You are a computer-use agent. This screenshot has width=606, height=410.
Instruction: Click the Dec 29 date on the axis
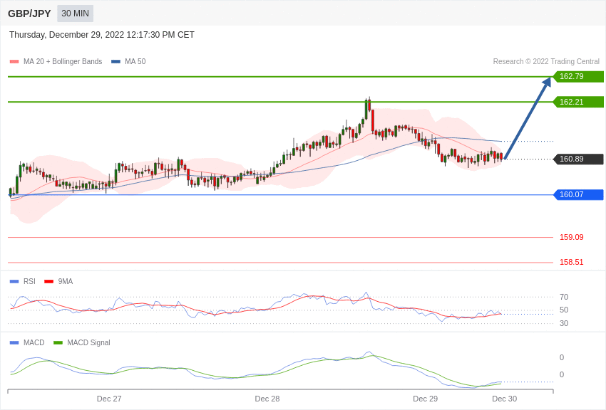[x=425, y=399]
